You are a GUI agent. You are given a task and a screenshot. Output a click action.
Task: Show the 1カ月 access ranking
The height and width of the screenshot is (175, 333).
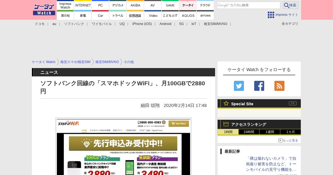point(291,132)
